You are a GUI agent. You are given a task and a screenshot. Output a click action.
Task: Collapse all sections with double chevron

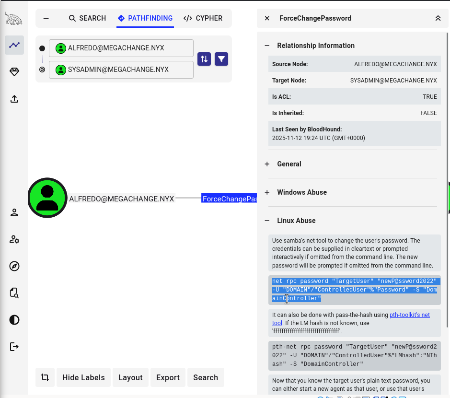[x=438, y=18]
